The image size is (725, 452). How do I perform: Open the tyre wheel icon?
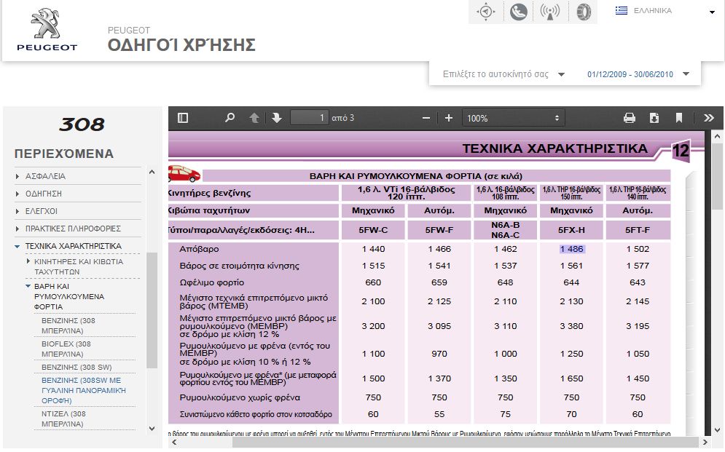coord(583,12)
